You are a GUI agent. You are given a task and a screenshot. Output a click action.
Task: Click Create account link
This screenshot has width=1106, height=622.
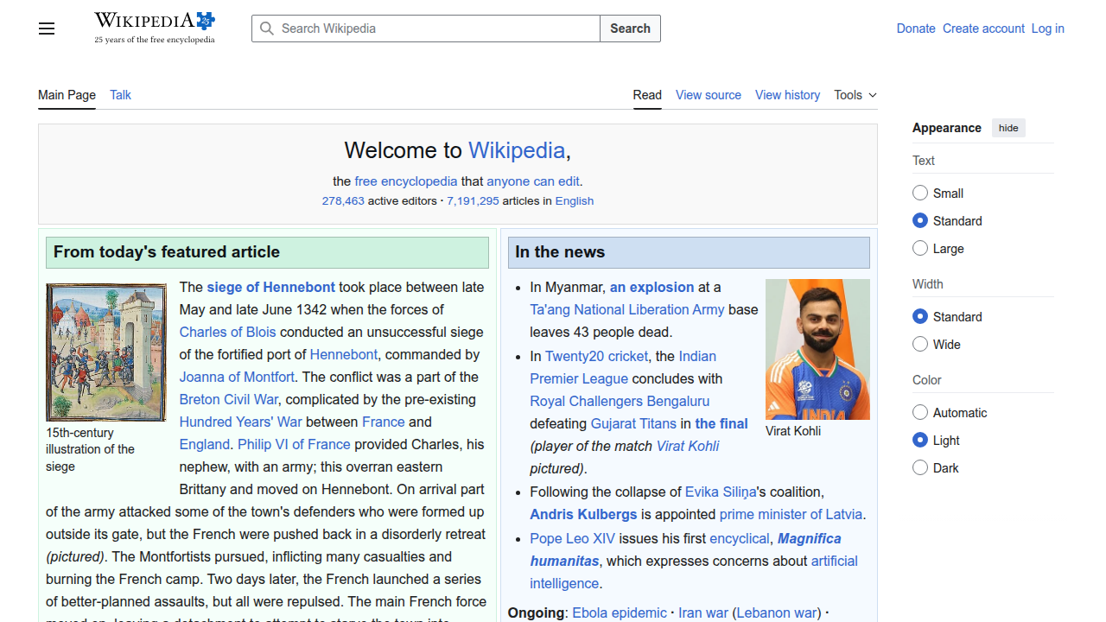click(983, 29)
